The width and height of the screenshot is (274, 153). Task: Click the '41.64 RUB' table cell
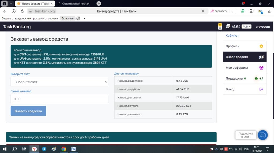(193, 89)
